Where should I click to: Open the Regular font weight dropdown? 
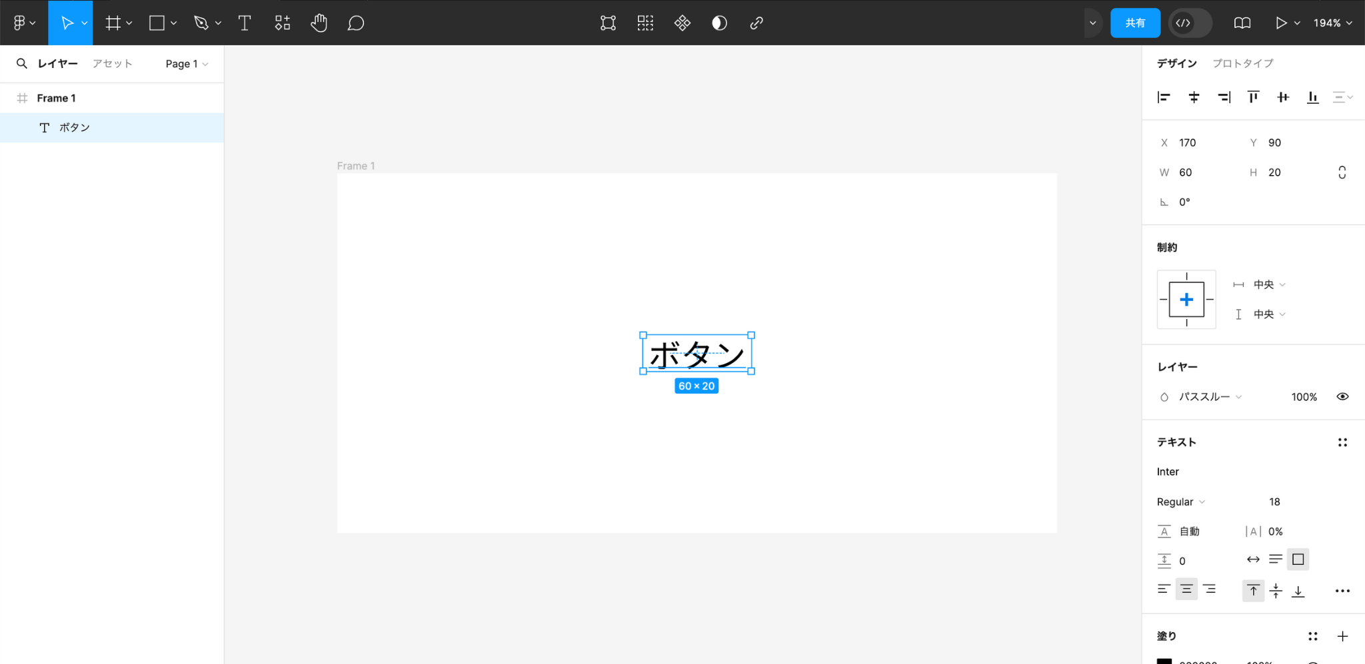(x=1180, y=501)
